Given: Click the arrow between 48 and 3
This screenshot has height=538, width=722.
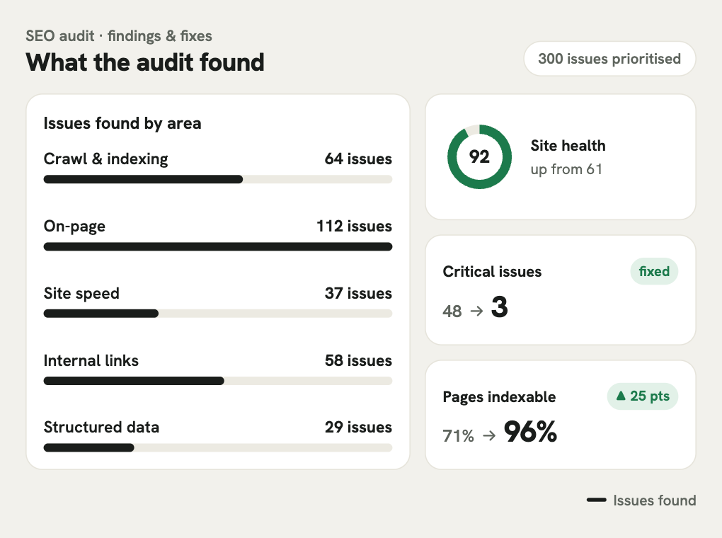Looking at the screenshot, I should pyautogui.click(x=476, y=311).
